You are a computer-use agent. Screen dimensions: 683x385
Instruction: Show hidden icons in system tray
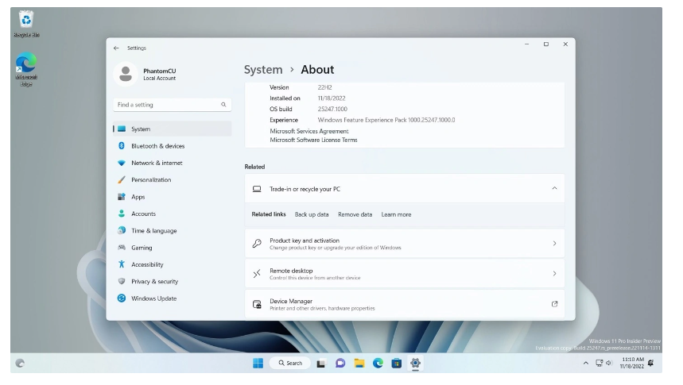[586, 364]
